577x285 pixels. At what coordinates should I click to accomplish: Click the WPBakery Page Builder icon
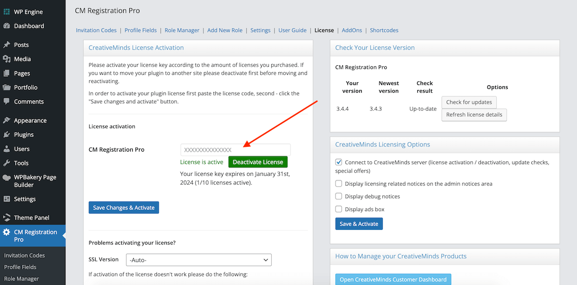tap(7, 178)
